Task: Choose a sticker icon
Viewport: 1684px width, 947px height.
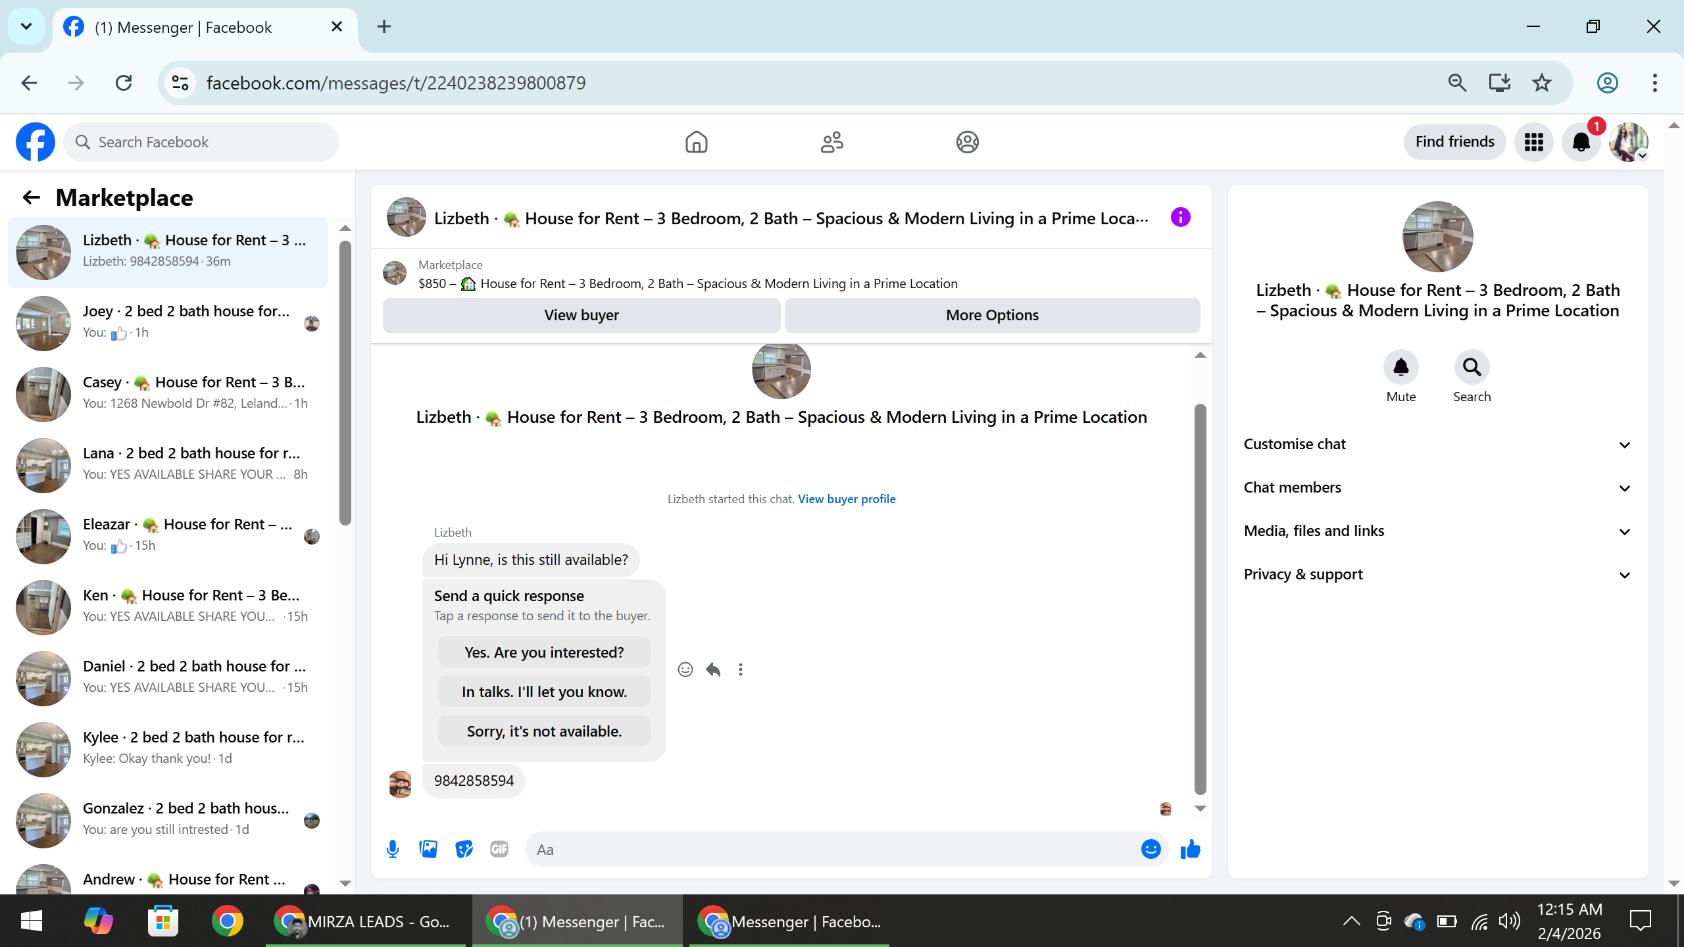Action: point(464,849)
